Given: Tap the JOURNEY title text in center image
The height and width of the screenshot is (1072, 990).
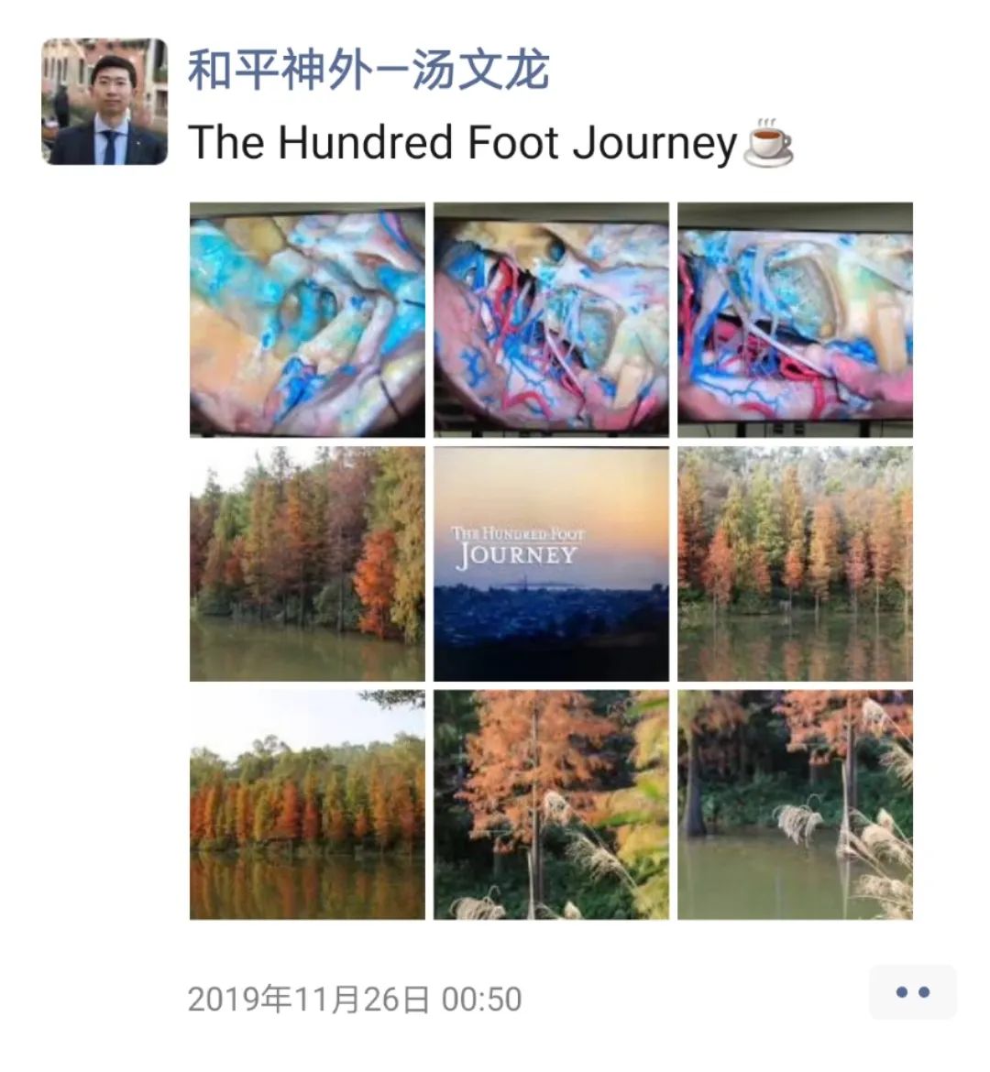Looking at the screenshot, I should coord(517,554).
